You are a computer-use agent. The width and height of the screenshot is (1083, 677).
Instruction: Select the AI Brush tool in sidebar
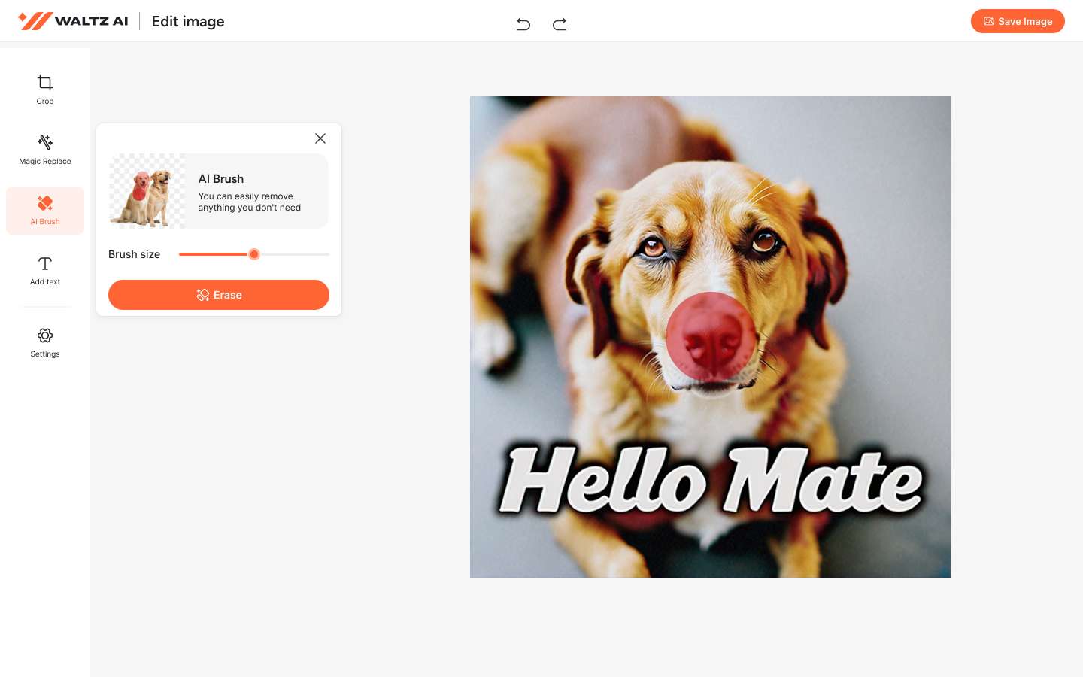pos(45,211)
